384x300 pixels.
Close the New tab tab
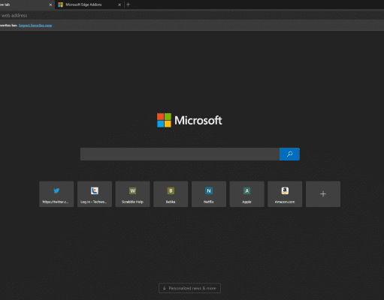[x=50, y=4]
